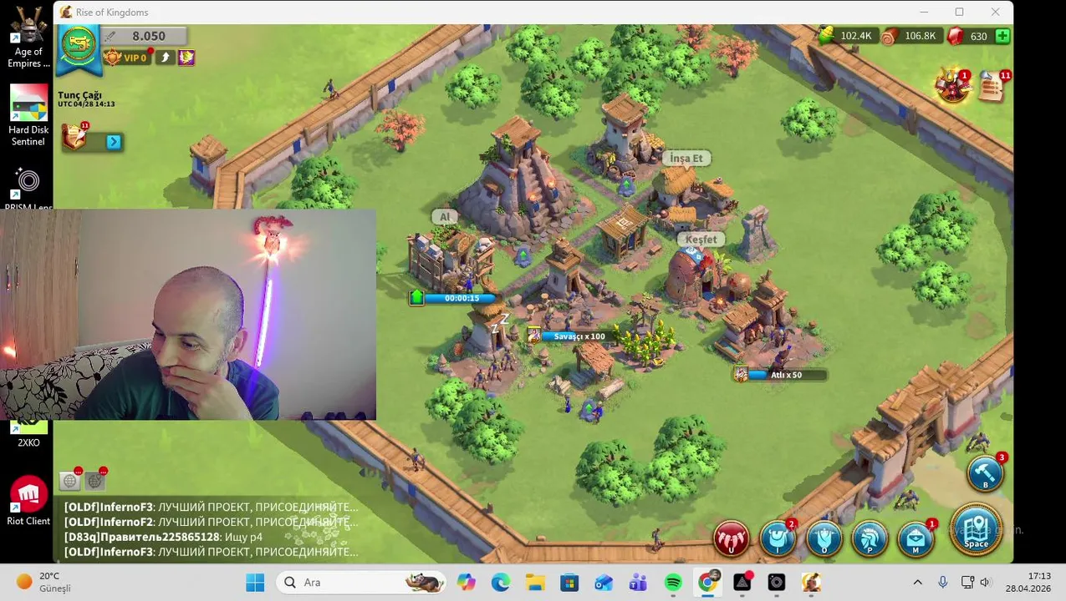Open mail envelope button M
Viewport: 1066px width, 601px height.
pos(916,538)
